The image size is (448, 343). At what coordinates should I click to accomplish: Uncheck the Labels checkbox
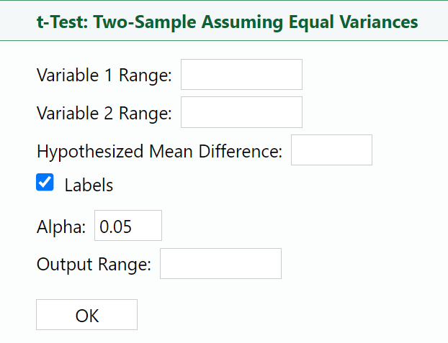[45, 183]
